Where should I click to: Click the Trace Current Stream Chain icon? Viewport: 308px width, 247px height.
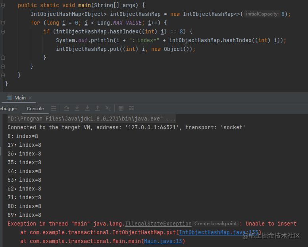pyautogui.click(x=131, y=108)
